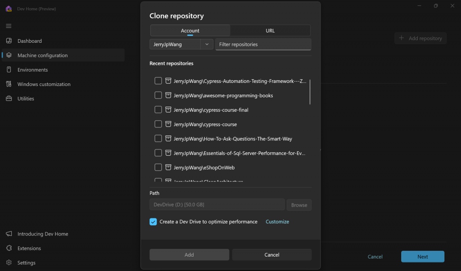Switch to the Account tab
The width and height of the screenshot is (461, 271).
pos(190,31)
